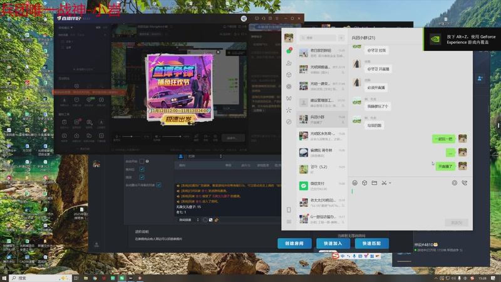
Task: Open the WeChat contacts icon in sidebar
Action: point(289,63)
